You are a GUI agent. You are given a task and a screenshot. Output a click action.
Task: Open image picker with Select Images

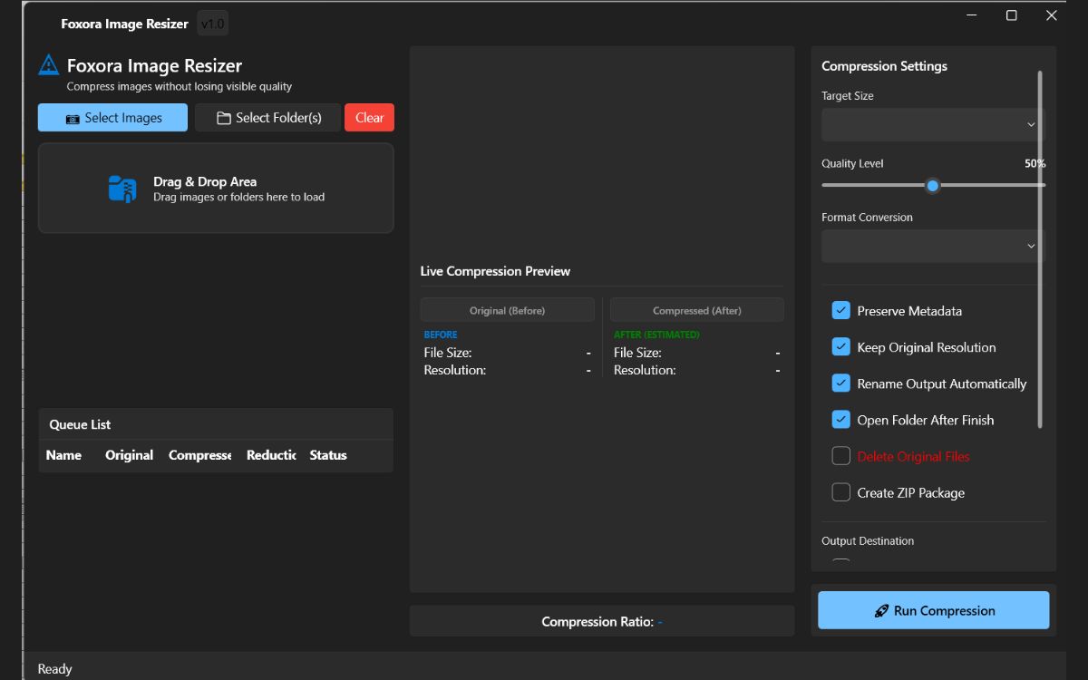[x=112, y=118]
